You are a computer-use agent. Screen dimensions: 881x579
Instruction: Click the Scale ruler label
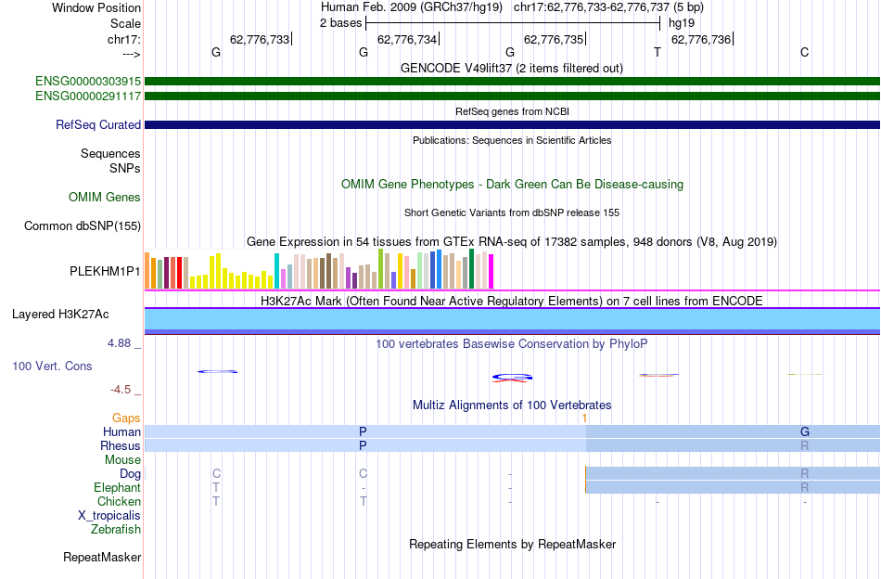(x=126, y=23)
